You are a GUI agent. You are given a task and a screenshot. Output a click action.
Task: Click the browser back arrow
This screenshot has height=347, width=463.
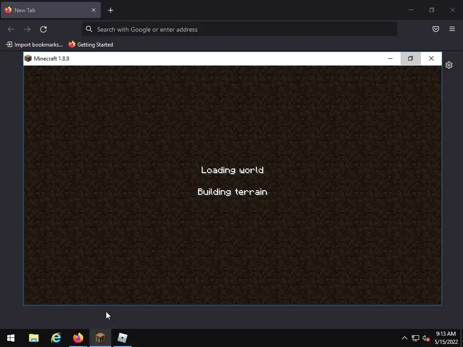coord(11,29)
